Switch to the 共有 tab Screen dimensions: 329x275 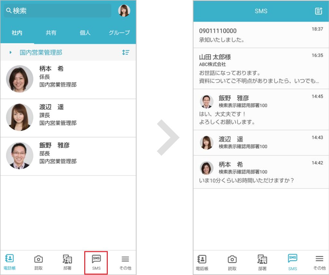point(51,33)
